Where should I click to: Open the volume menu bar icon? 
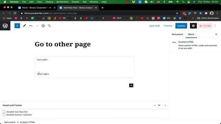tap(152, 2)
